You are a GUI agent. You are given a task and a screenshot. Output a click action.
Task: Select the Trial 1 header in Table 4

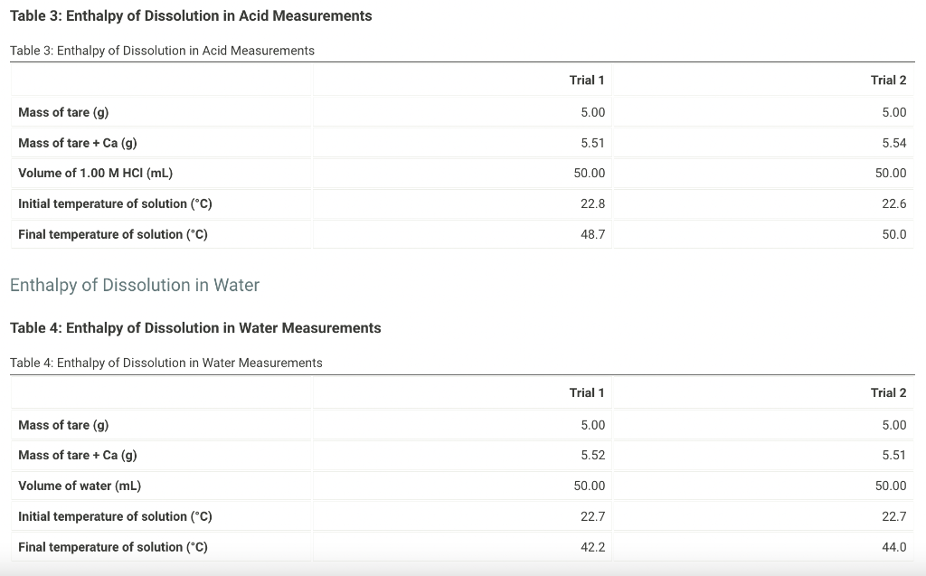click(587, 392)
